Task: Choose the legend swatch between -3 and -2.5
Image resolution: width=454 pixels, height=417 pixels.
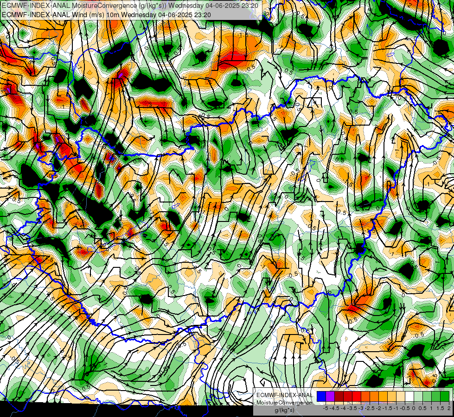Action: pyautogui.click(x=365, y=396)
